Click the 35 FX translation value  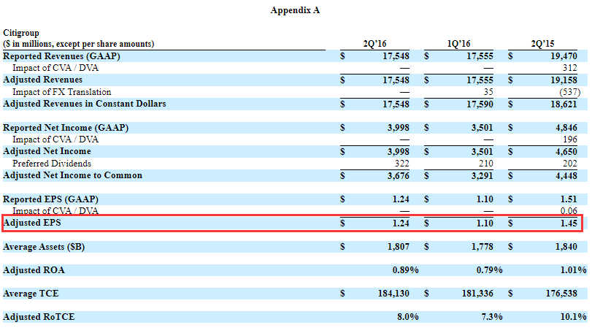pyautogui.click(x=488, y=92)
